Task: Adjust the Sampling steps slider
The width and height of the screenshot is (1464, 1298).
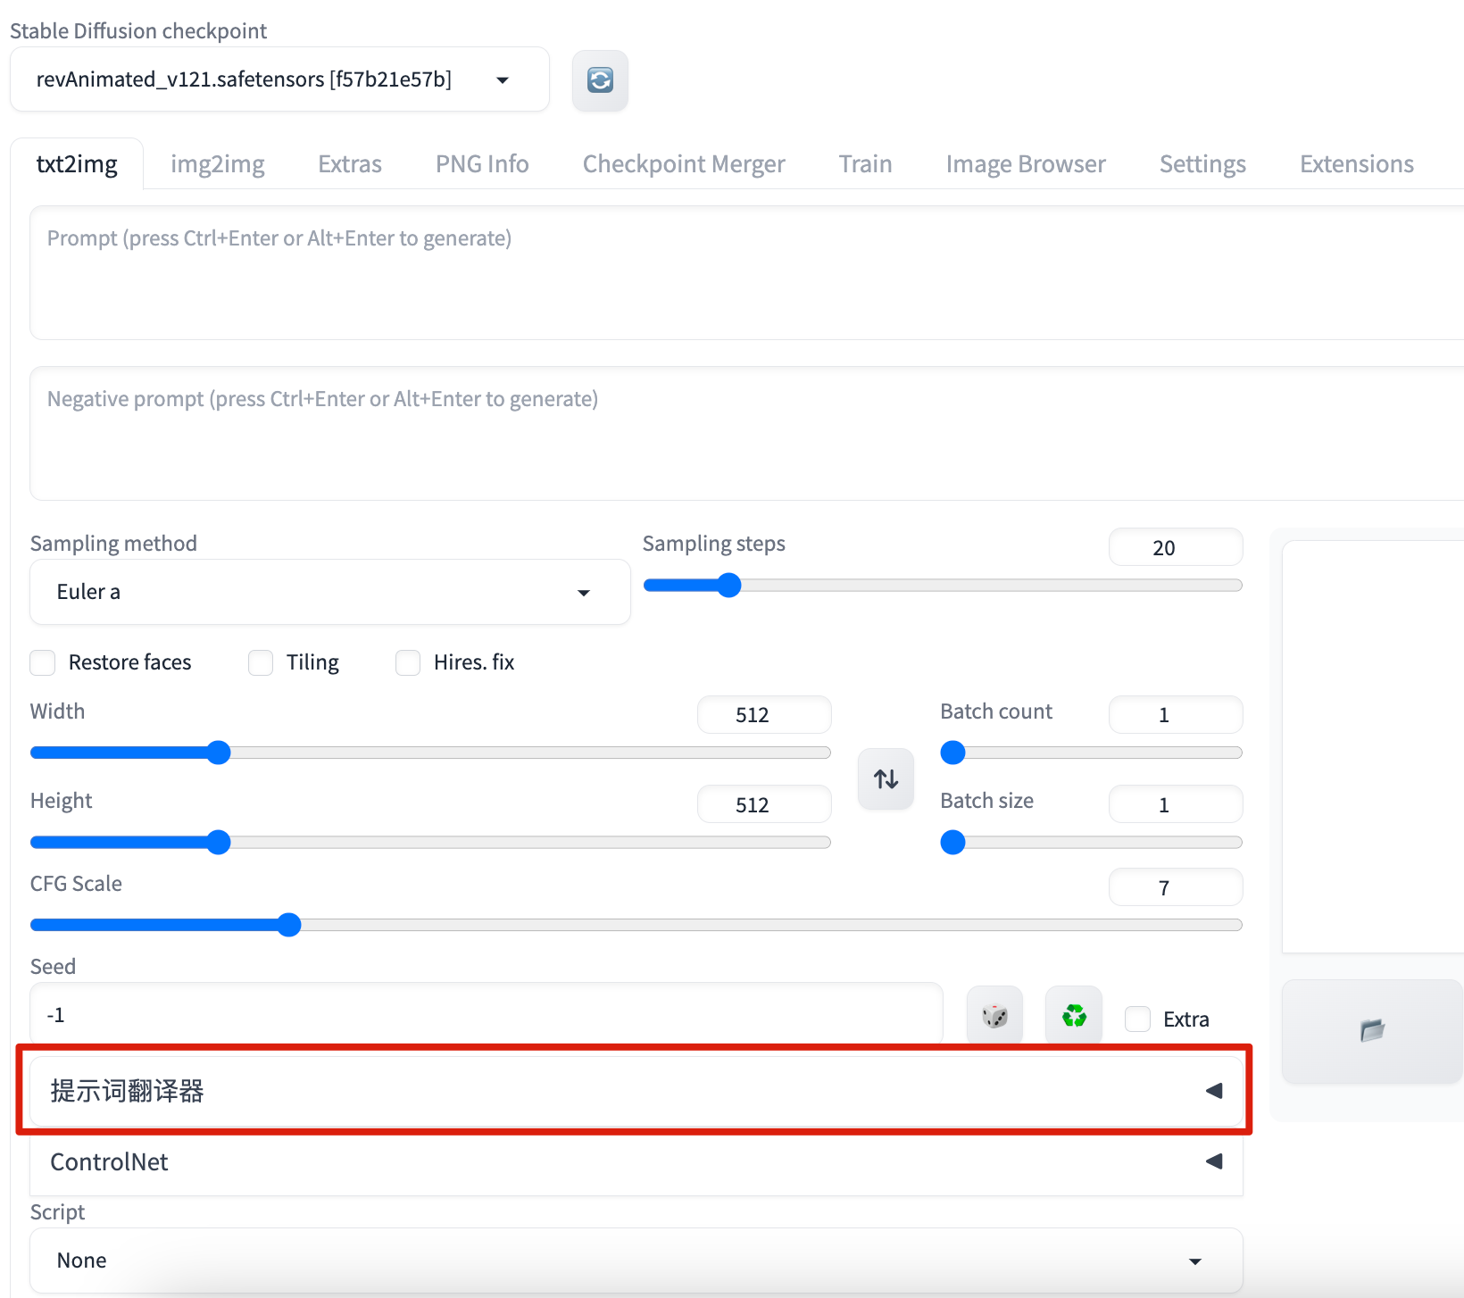Action: click(943, 586)
